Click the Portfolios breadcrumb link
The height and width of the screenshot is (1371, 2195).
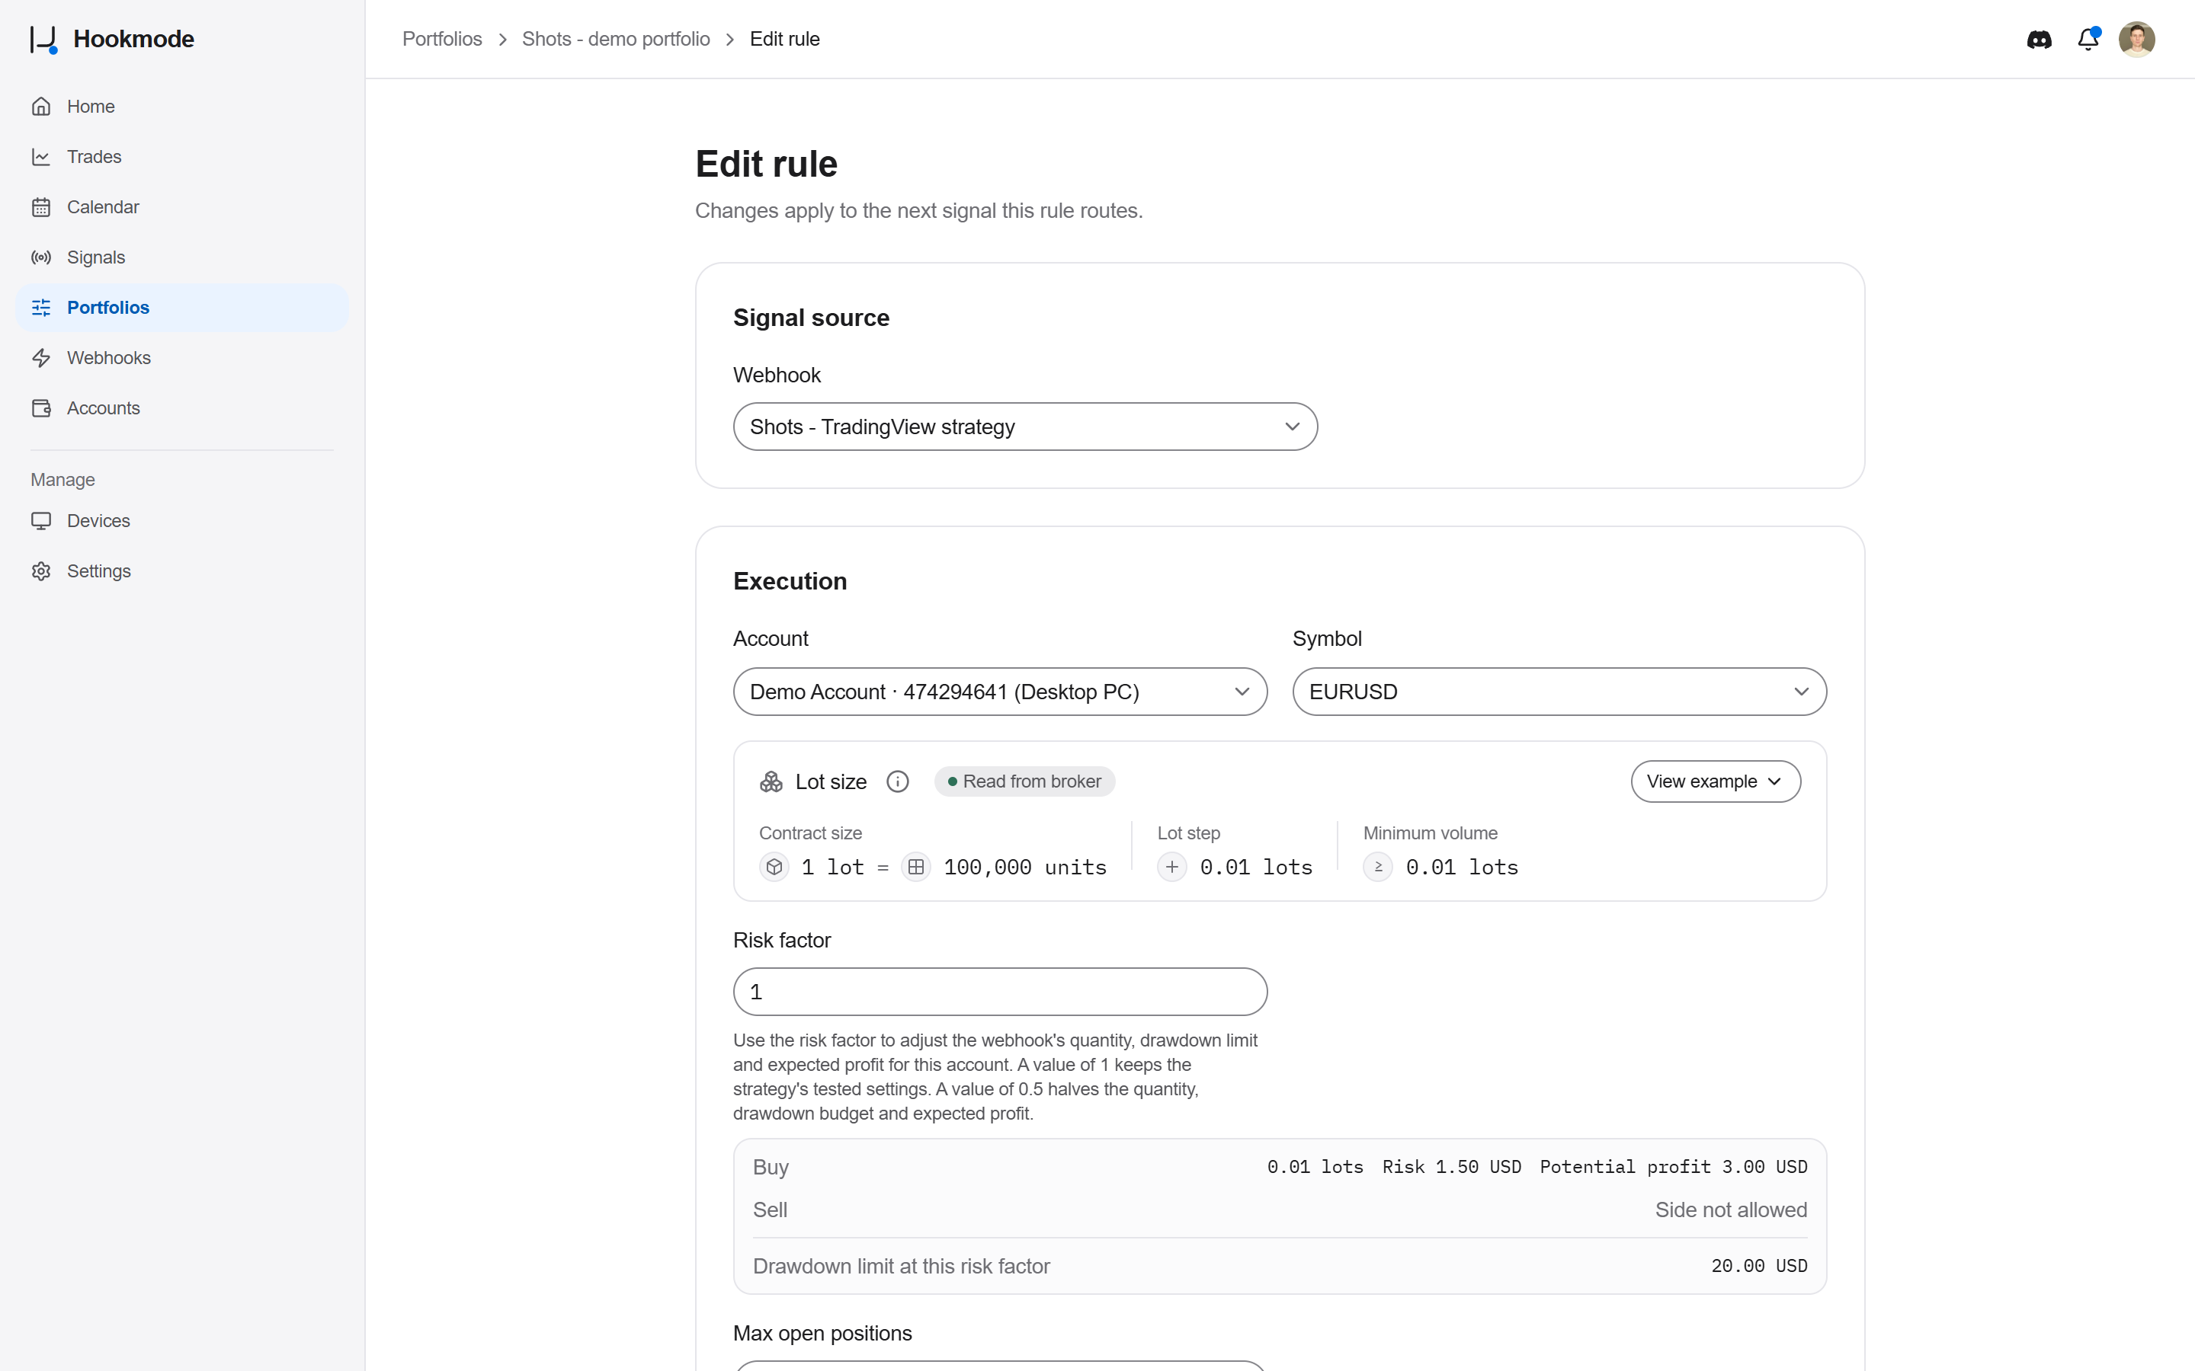tap(442, 39)
